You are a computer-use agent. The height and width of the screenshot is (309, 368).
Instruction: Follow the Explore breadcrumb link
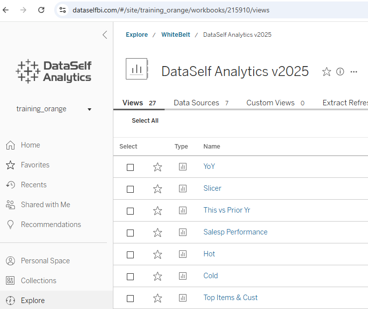[x=137, y=35]
